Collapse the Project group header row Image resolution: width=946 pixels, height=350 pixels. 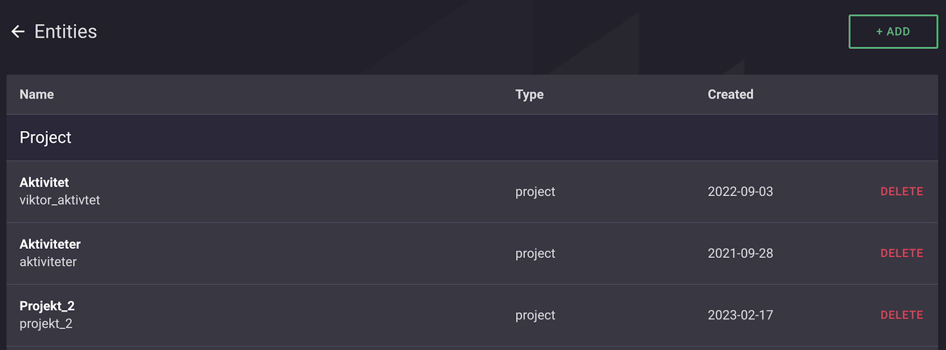coord(46,138)
